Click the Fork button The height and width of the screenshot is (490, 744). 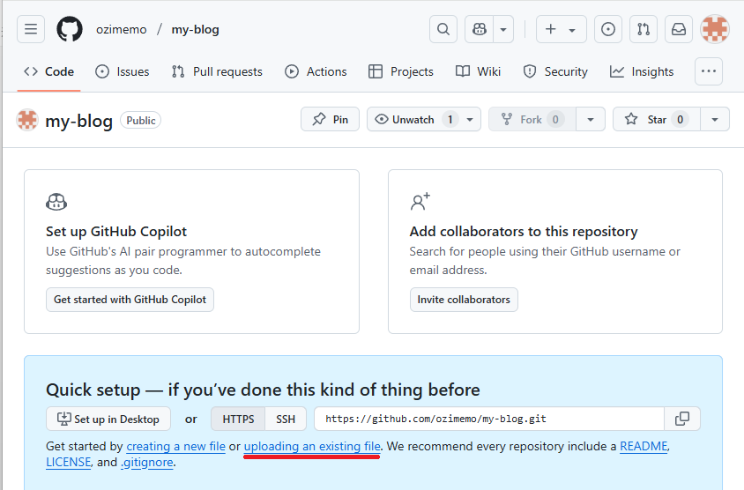coord(532,119)
